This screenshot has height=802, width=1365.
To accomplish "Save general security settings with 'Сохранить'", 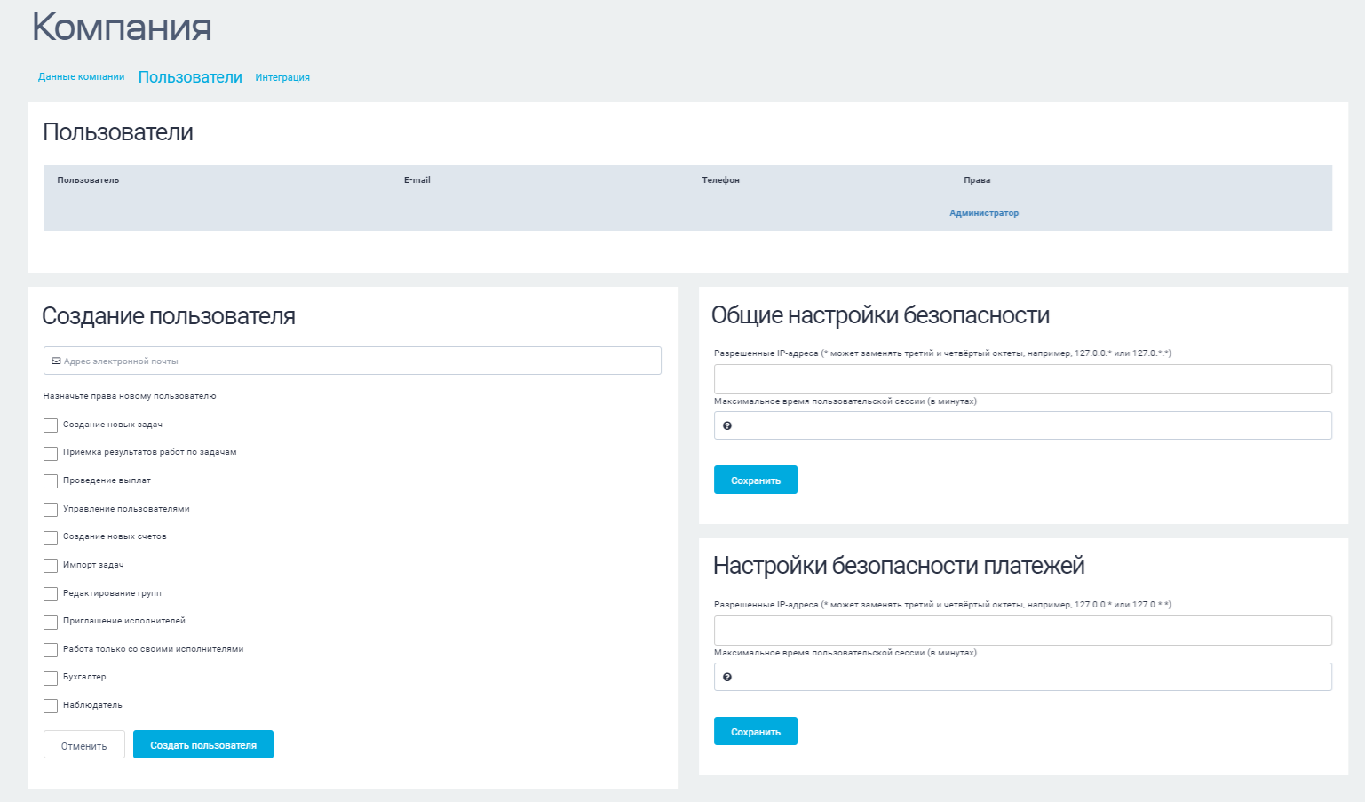I will 755,480.
